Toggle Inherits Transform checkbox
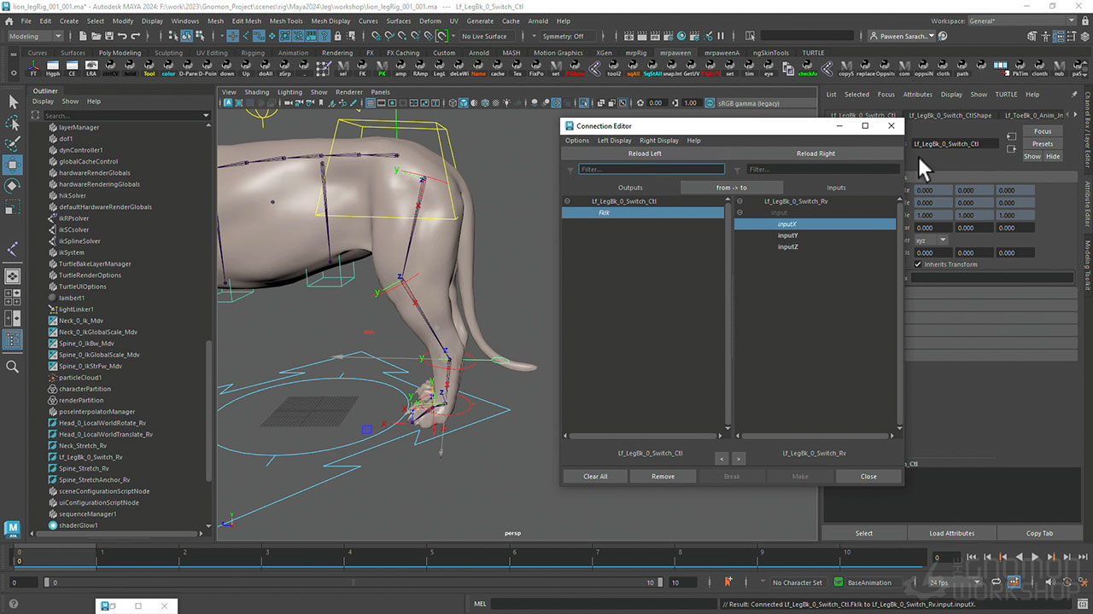The image size is (1093, 614). 918,264
